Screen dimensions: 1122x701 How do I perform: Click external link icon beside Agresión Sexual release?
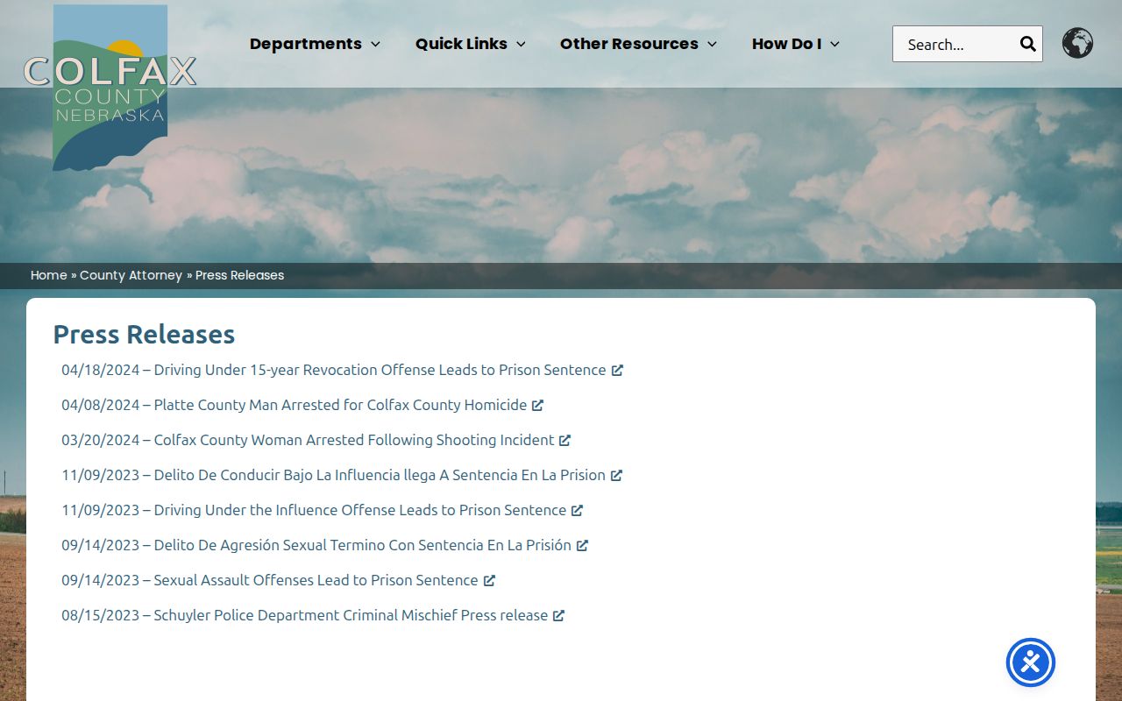pos(582,546)
